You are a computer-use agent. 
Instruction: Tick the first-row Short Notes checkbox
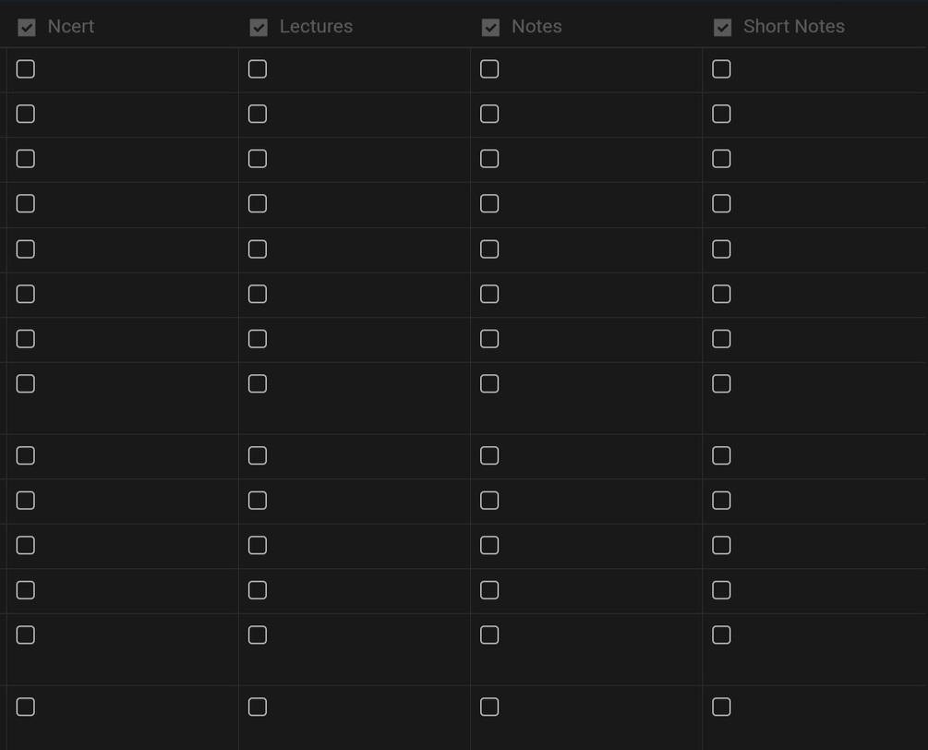point(721,69)
